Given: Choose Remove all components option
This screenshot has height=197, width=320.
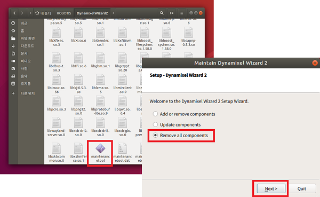Looking at the screenshot, I should click(x=180, y=136).
